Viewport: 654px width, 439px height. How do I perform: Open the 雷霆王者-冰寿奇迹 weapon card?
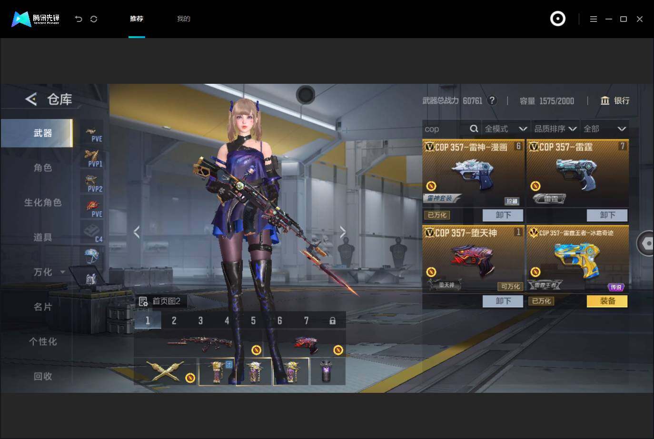[x=577, y=259]
